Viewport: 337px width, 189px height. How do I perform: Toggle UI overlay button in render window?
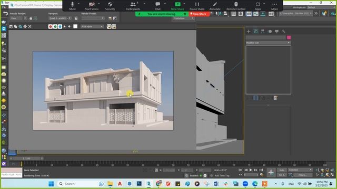(x=109, y=27)
